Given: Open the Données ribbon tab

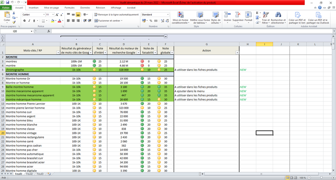Looking at the screenshot, I should pos(85,8).
